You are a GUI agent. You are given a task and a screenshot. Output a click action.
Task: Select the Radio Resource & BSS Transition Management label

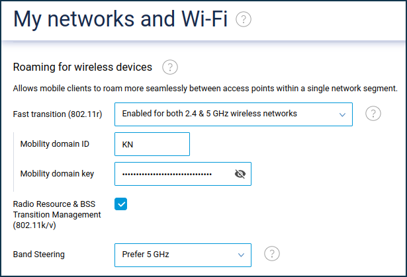[57, 214]
